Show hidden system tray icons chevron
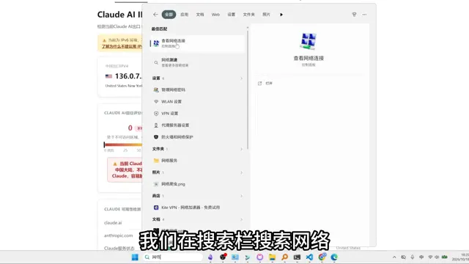Viewport: 469px width, 264px height. [394, 257]
